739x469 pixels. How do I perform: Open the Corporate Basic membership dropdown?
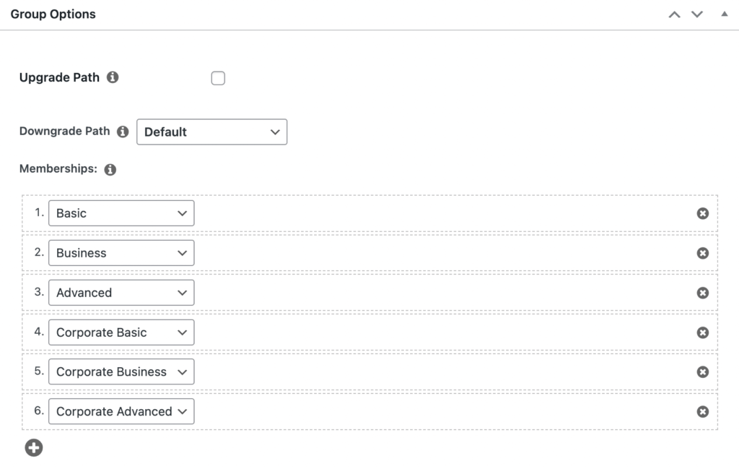(121, 332)
